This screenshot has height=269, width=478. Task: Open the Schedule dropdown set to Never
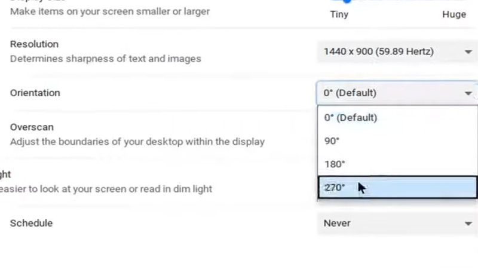pos(397,223)
